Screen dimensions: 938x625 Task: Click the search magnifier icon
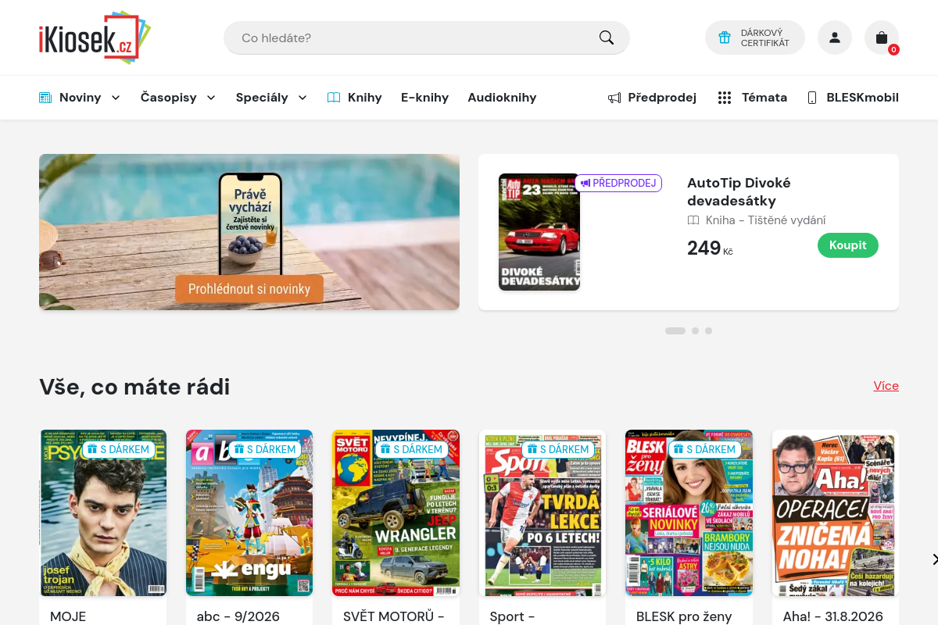point(607,37)
